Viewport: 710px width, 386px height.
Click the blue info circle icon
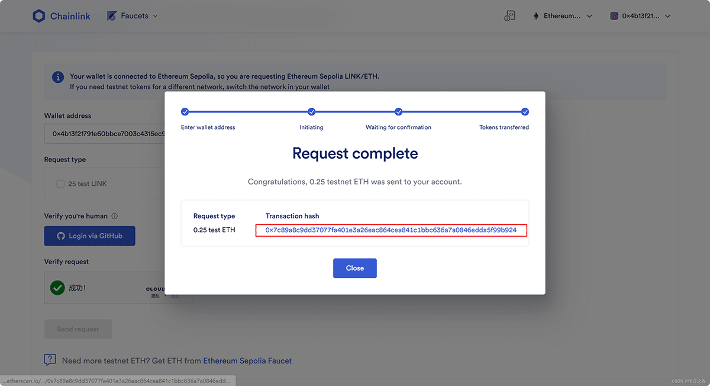click(x=58, y=77)
